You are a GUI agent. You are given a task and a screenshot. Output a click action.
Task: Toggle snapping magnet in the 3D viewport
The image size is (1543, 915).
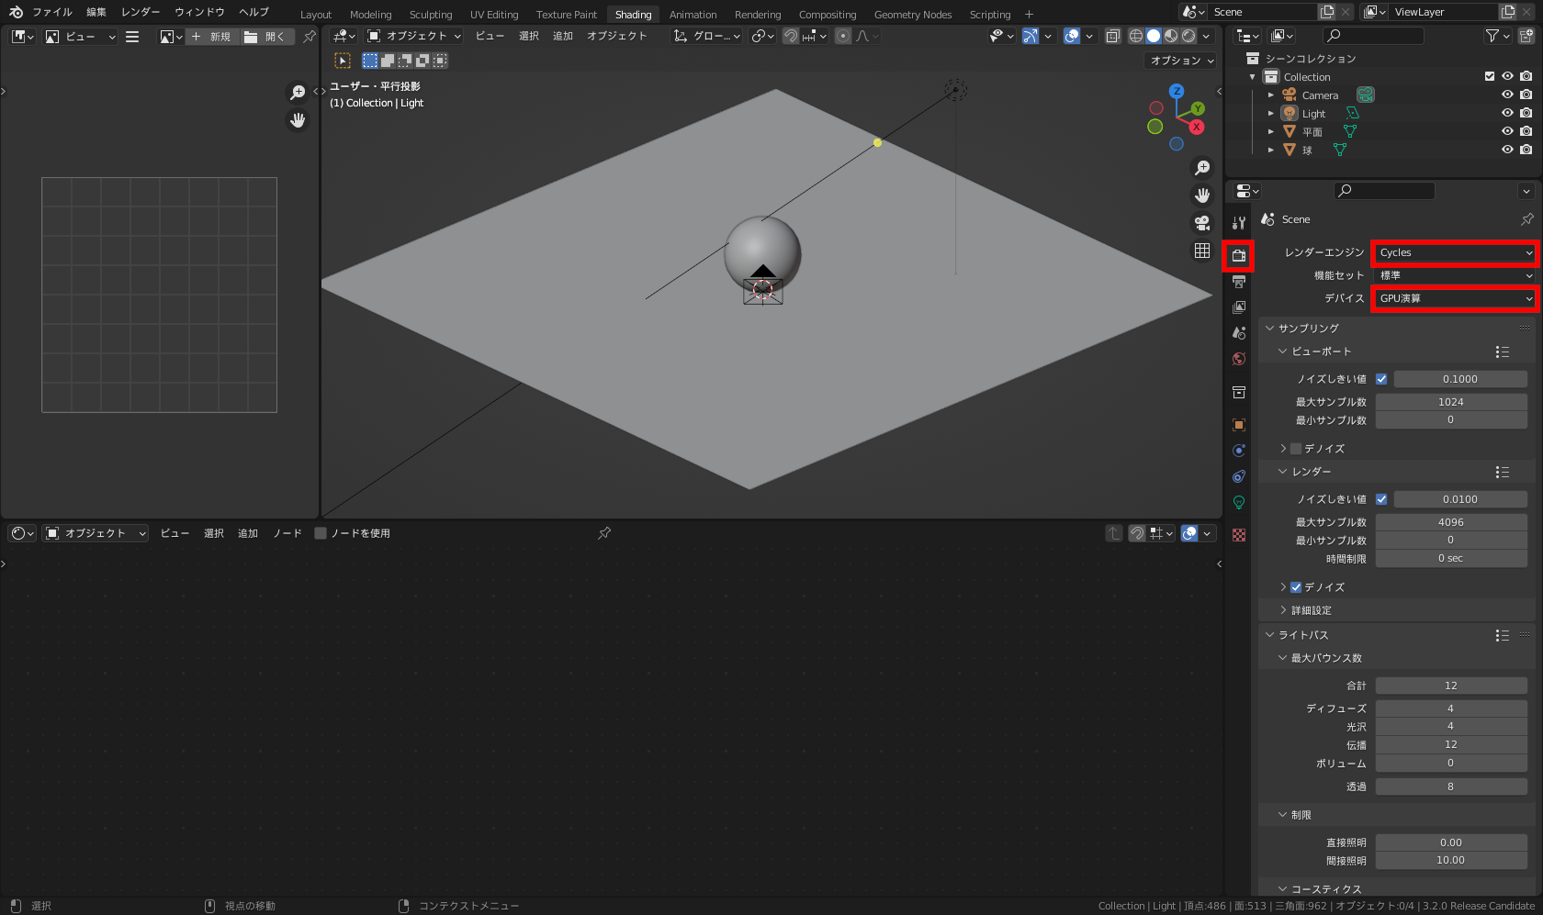pyautogui.click(x=791, y=36)
